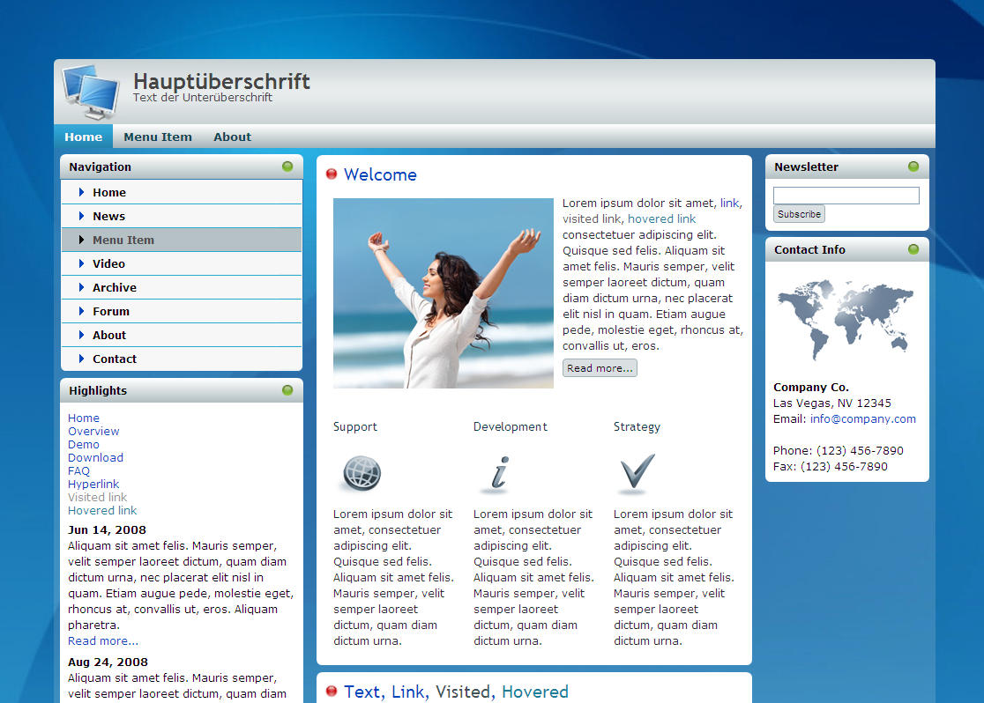Click the Strategy column heading
The width and height of the screenshot is (984, 703).
click(637, 426)
